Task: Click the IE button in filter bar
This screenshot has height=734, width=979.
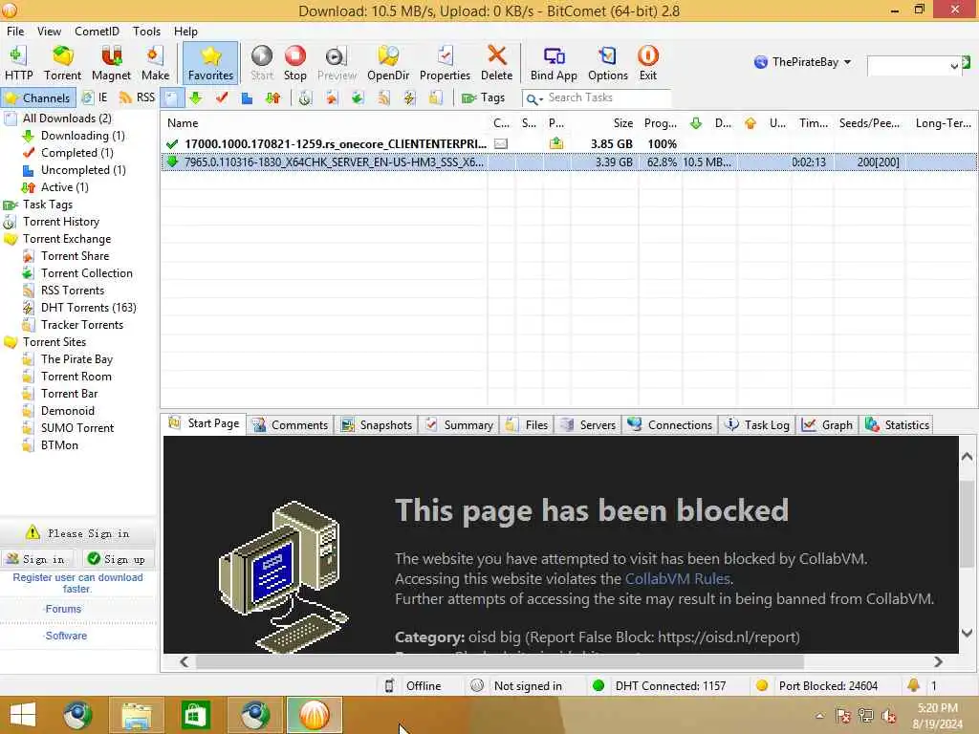Action: tap(95, 98)
